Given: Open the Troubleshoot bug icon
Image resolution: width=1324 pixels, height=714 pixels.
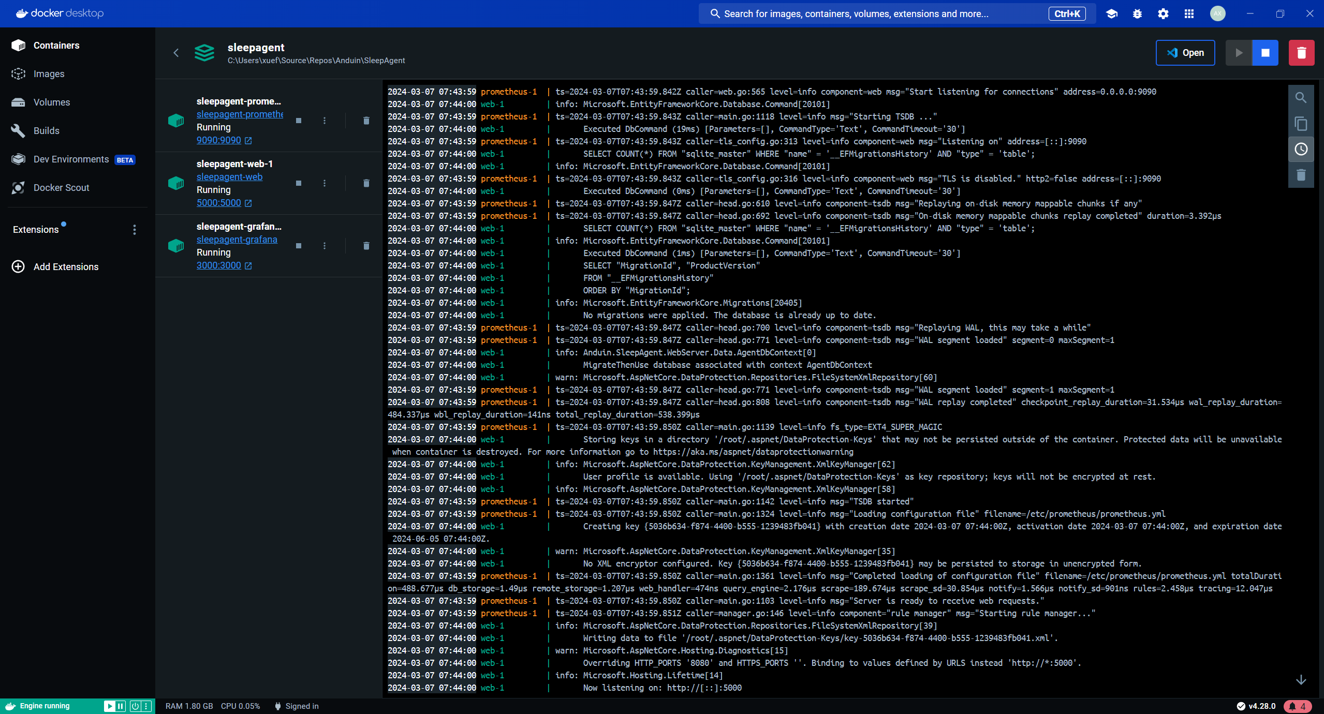Looking at the screenshot, I should coord(1137,14).
